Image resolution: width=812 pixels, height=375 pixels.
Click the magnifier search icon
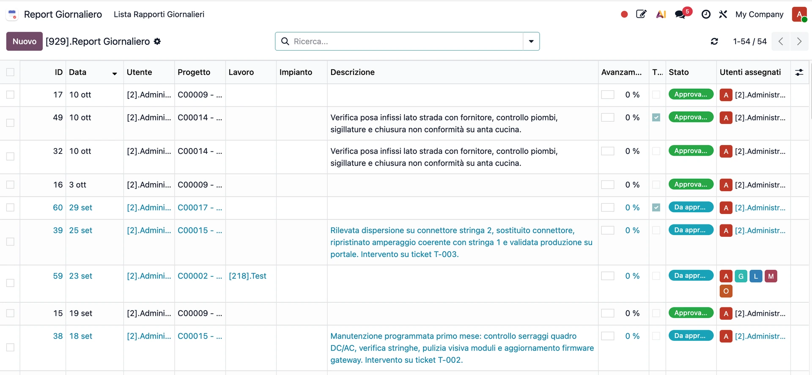click(285, 41)
